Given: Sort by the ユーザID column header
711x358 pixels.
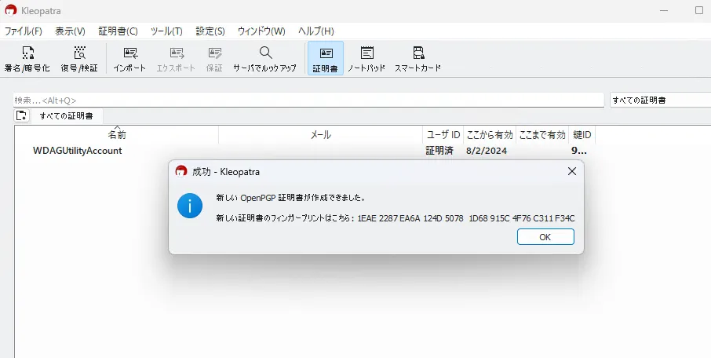Looking at the screenshot, I should pos(443,135).
